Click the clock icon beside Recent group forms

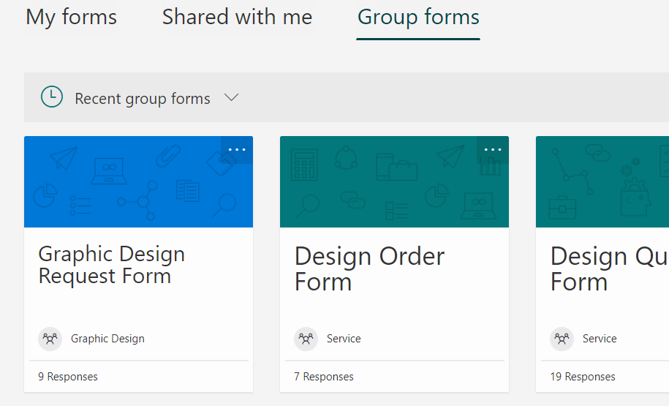(x=52, y=97)
